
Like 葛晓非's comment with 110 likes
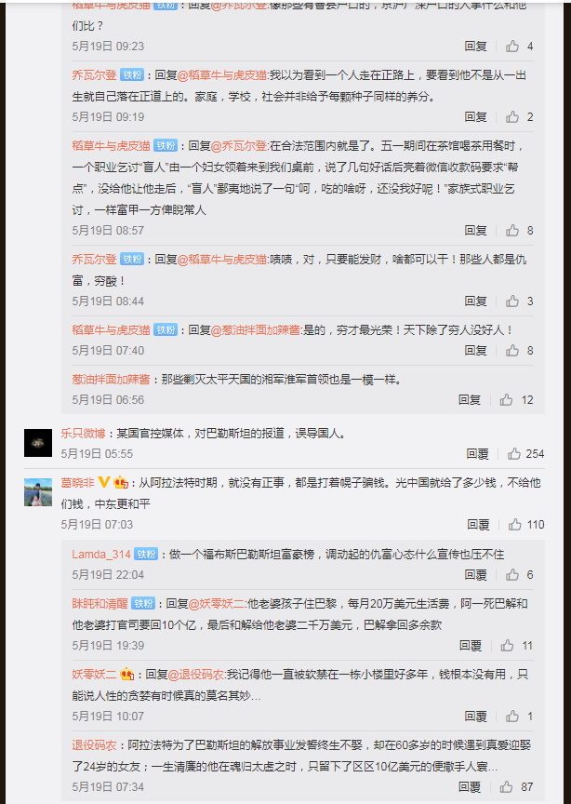514,525
